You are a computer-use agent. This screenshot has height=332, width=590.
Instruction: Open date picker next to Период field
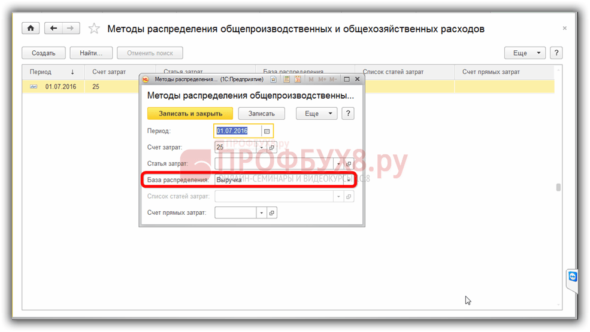point(267,131)
